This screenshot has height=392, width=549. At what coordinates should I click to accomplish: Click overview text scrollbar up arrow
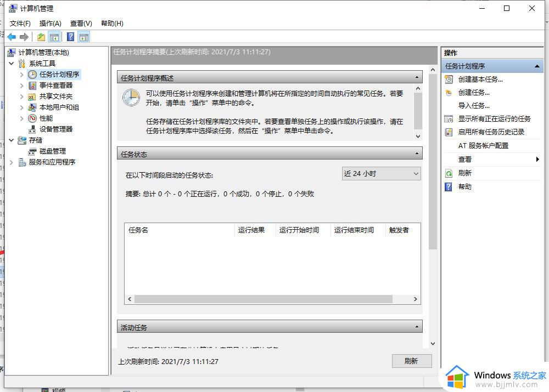pyautogui.click(x=418, y=88)
